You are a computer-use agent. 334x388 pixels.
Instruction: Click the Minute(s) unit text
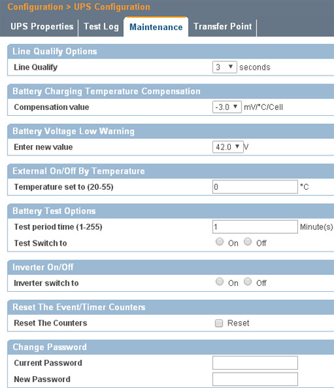coord(316,227)
